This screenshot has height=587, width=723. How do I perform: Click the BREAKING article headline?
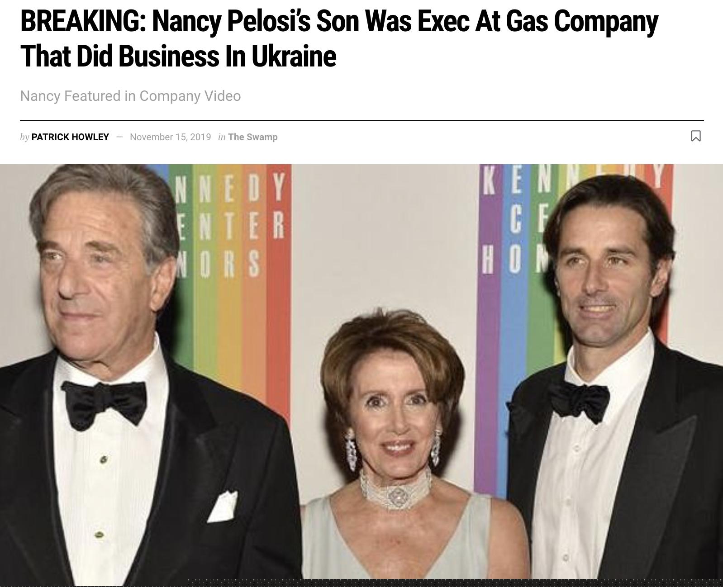pyautogui.click(x=339, y=38)
